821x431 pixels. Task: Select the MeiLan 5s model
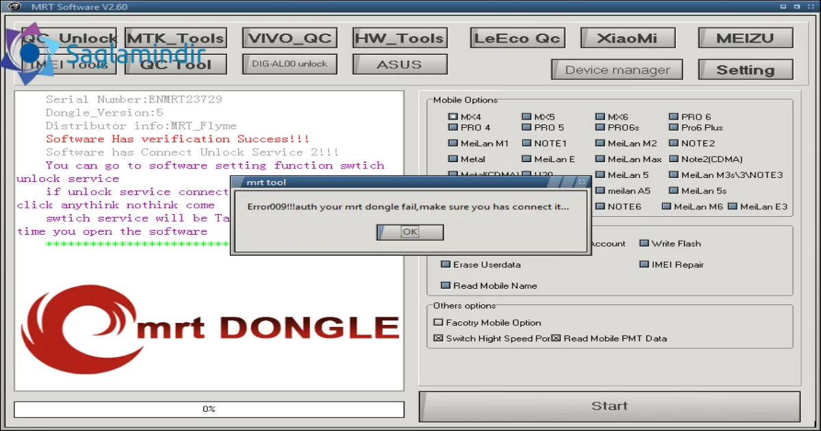[x=699, y=190]
